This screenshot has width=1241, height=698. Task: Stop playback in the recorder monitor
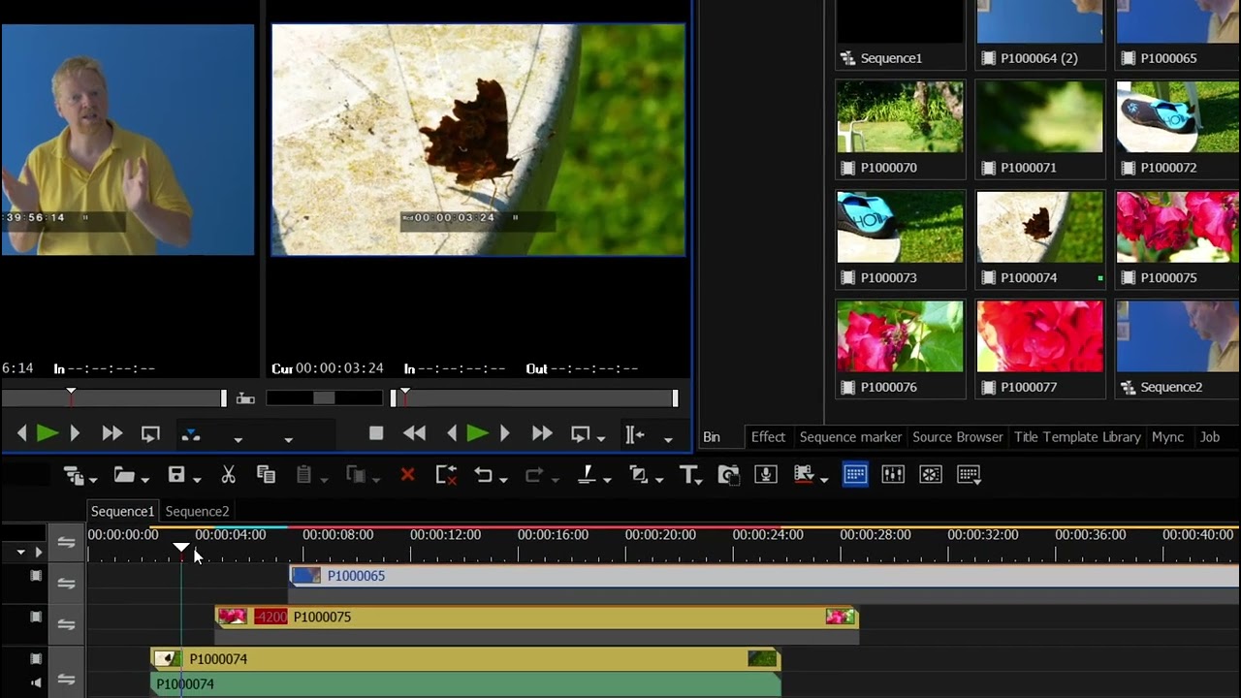[376, 434]
